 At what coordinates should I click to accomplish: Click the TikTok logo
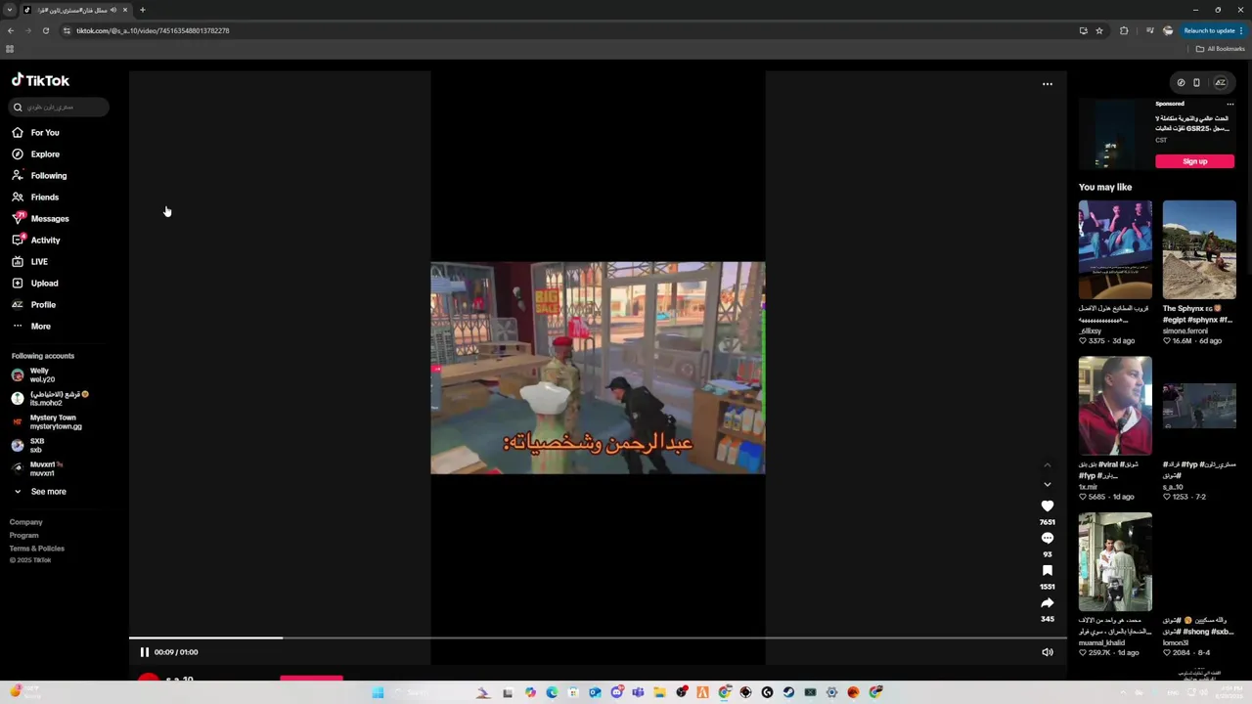pyautogui.click(x=40, y=80)
